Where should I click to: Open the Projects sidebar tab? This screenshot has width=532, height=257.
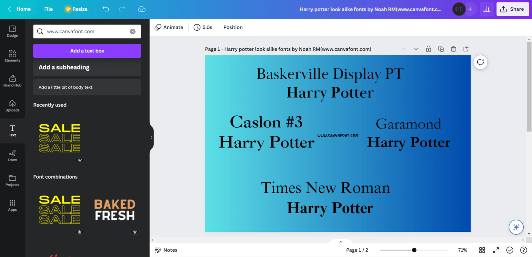click(12, 180)
